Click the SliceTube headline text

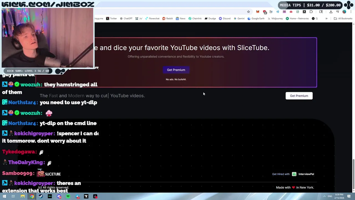coord(182,48)
